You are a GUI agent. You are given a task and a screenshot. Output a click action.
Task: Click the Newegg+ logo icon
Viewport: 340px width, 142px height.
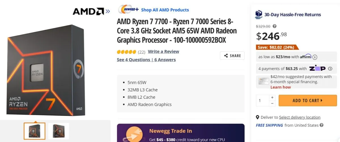pyautogui.click(x=128, y=10)
